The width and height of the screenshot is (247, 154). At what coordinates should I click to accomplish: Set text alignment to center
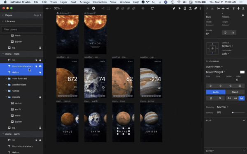[x=221, y=86]
